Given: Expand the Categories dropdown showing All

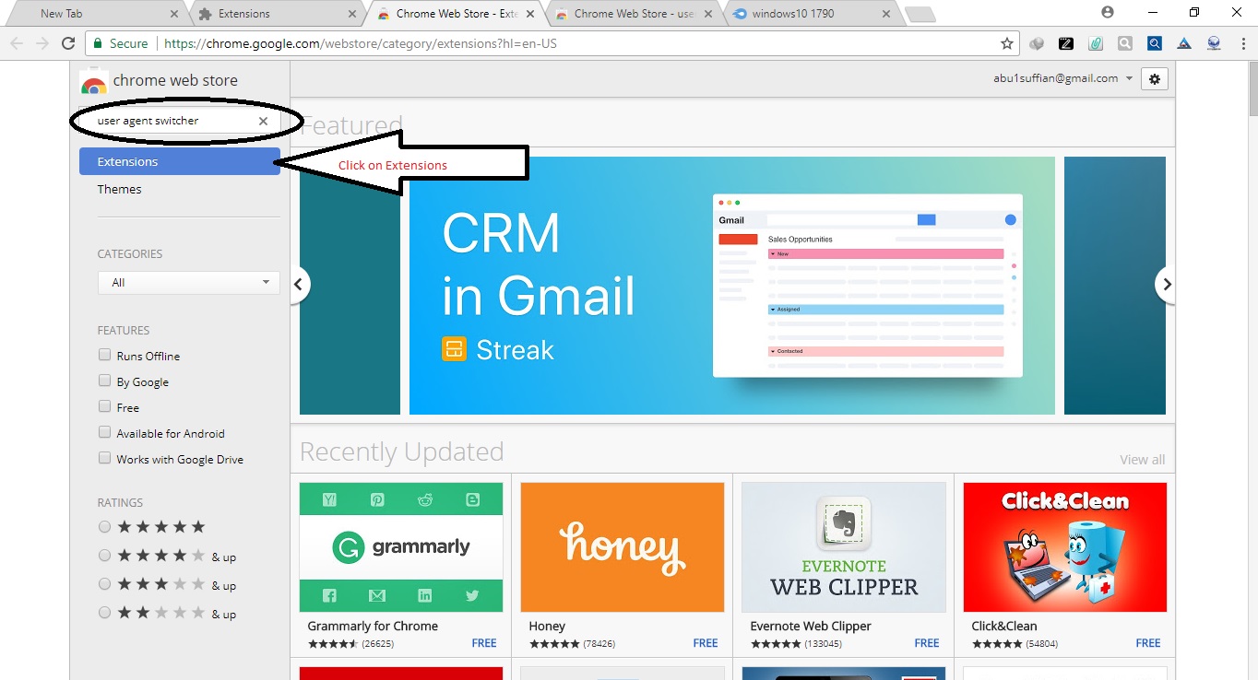Looking at the screenshot, I should click(x=188, y=283).
